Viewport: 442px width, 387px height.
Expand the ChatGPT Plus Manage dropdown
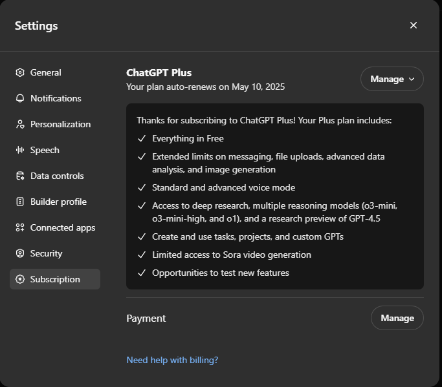[x=392, y=79]
